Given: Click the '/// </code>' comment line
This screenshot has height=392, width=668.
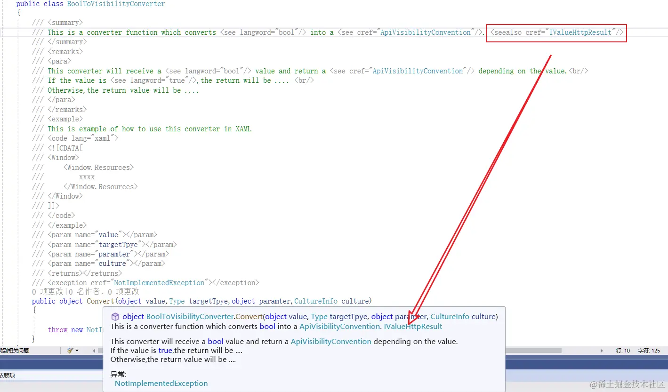Looking at the screenshot, I should point(54,216).
